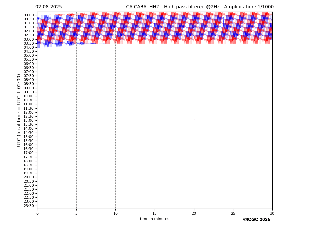The image size is (309, 232).
Task: Click the 19:30 time tick label
Action: [29, 173]
